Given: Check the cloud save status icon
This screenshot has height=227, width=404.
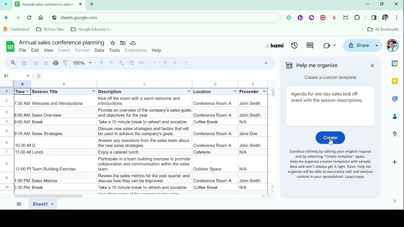Looking at the screenshot, I should tap(133, 43).
